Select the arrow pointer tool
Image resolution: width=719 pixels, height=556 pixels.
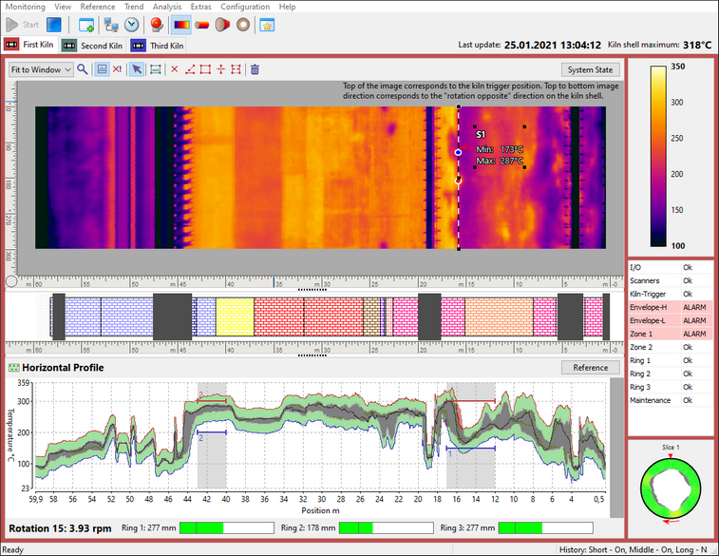pyautogui.click(x=137, y=69)
